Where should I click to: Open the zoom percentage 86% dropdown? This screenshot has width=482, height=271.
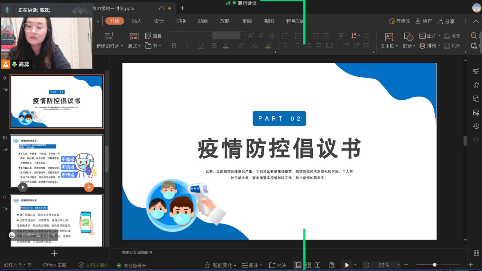tap(399, 265)
